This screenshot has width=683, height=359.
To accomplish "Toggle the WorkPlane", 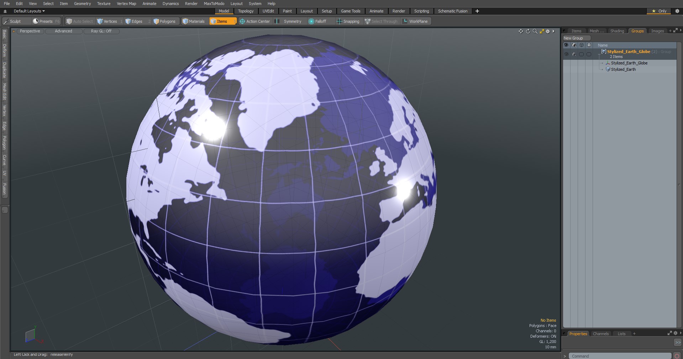I will (415, 21).
